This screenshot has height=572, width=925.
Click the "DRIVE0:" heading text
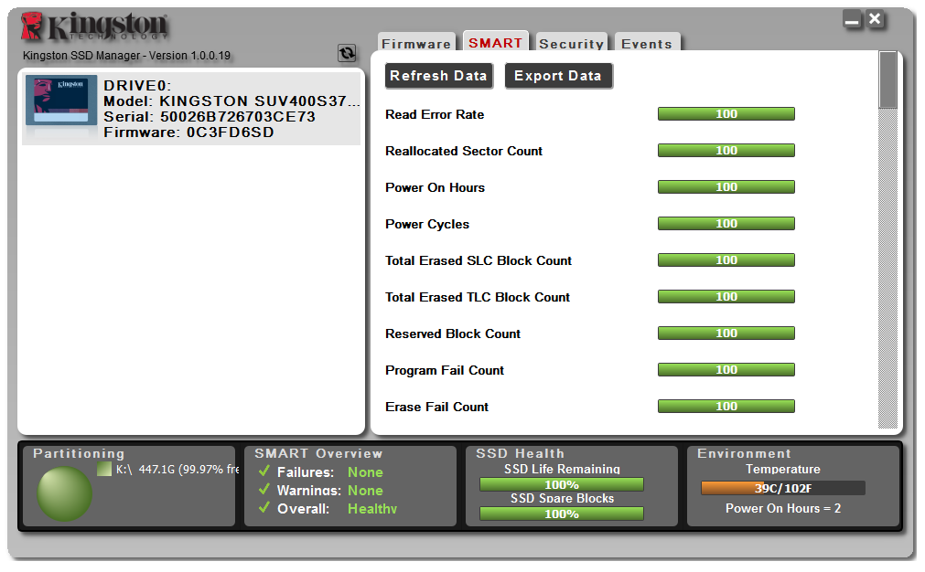tap(137, 85)
